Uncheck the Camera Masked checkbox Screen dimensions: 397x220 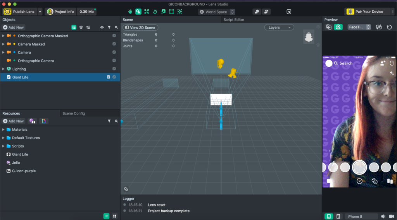pyautogui.click(x=114, y=44)
